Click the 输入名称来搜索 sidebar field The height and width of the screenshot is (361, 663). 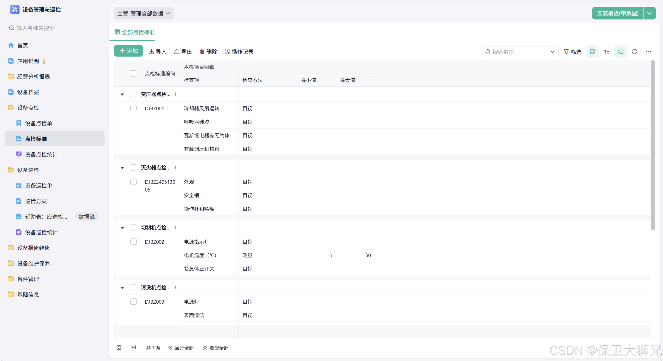point(55,28)
